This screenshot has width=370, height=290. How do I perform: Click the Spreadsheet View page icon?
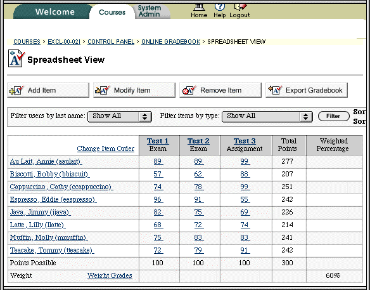pyautogui.click(x=16, y=58)
